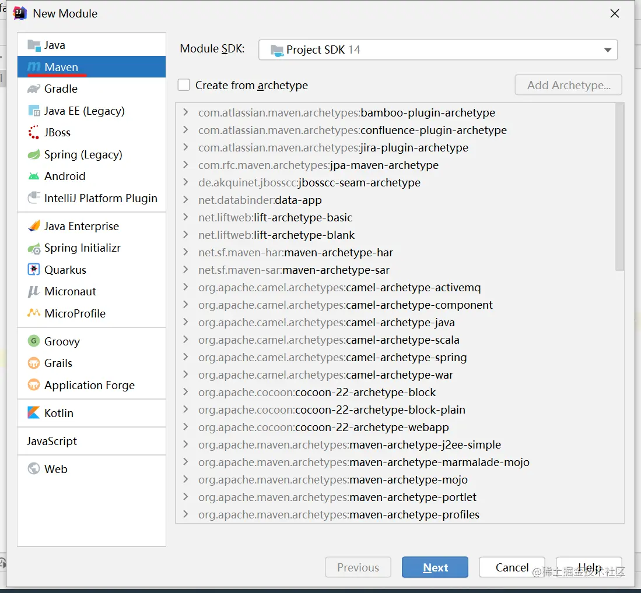This screenshot has width=641, height=593.
Task: Pick the Kotlin icon
Action: [34, 412]
